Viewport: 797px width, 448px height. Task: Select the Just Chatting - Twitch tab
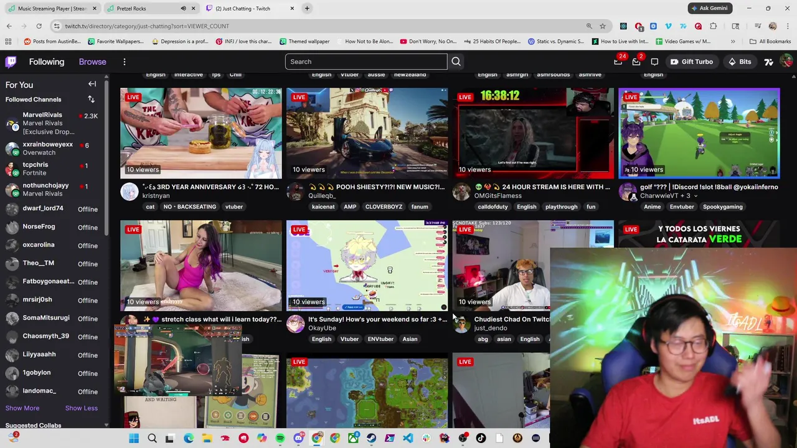pos(249,9)
